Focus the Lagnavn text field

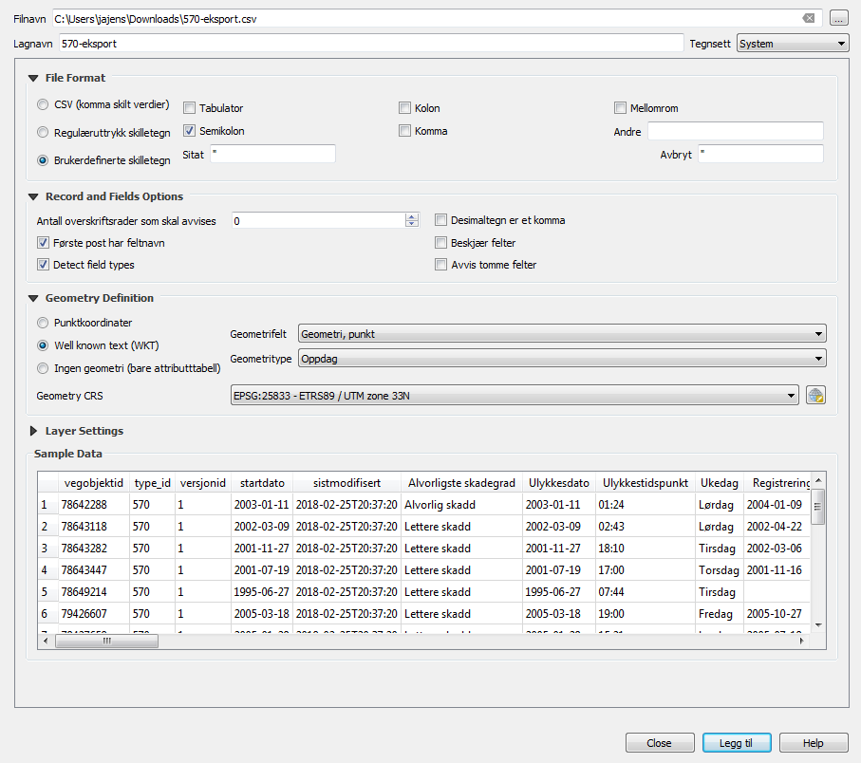tap(371, 44)
